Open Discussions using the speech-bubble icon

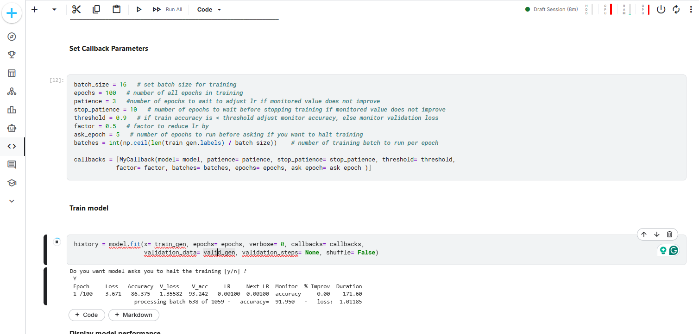12,164
